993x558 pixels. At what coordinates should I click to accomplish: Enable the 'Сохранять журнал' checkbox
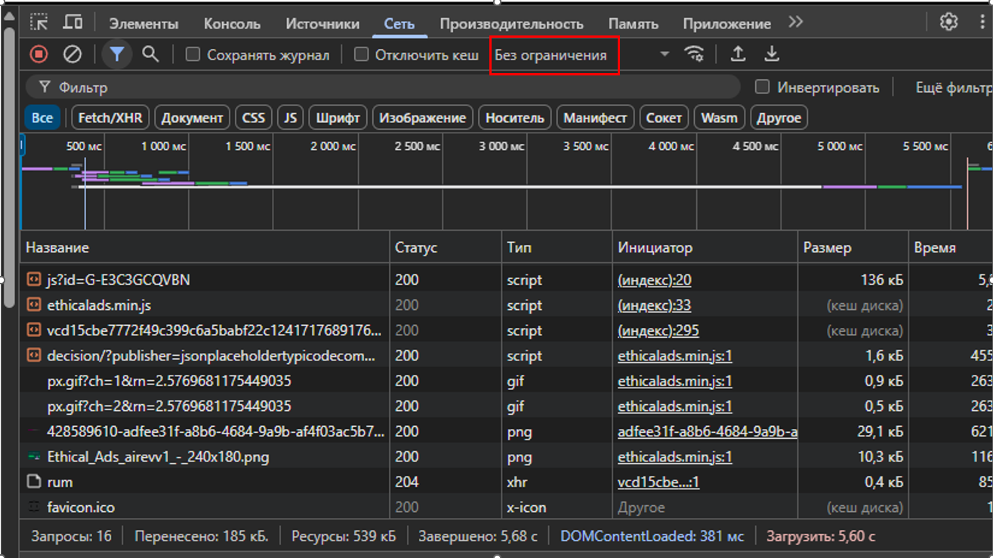click(x=193, y=54)
